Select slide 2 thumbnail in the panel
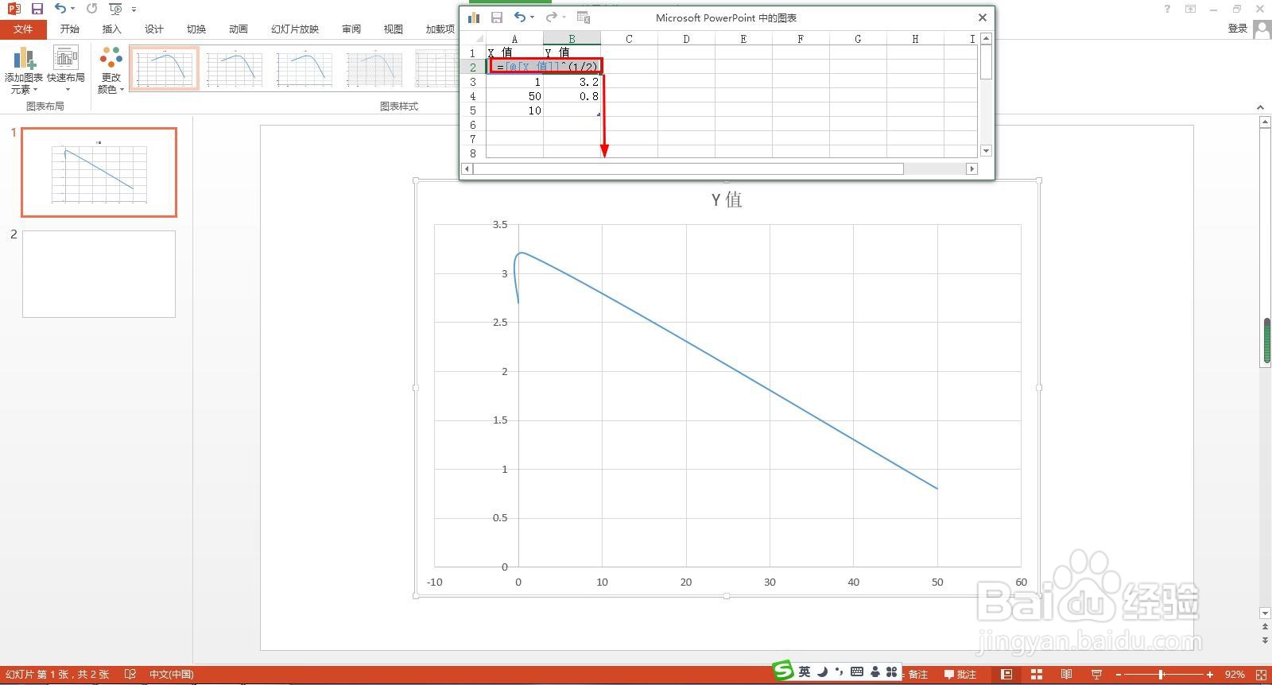 (x=99, y=274)
